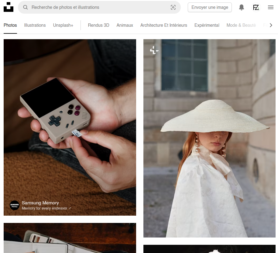Viewport: 278px width, 253px height.
Task: Open the notebook photo thumbnail
Action: 70,238
